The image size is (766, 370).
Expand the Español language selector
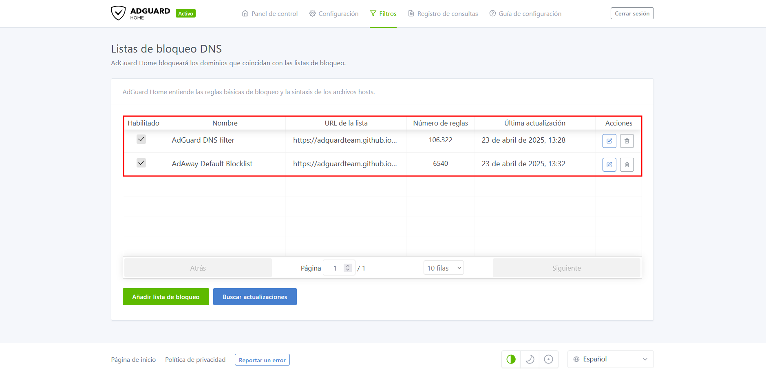point(610,359)
